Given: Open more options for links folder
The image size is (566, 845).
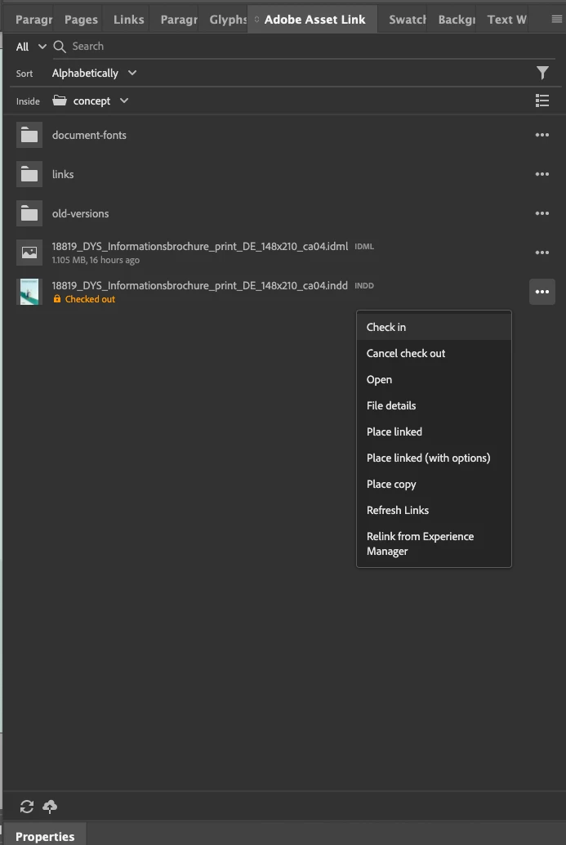Looking at the screenshot, I should coord(542,175).
